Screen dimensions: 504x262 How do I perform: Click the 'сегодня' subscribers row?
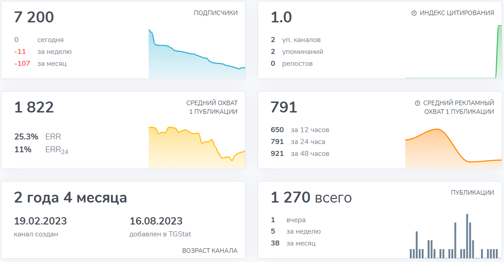pyautogui.click(x=39, y=39)
